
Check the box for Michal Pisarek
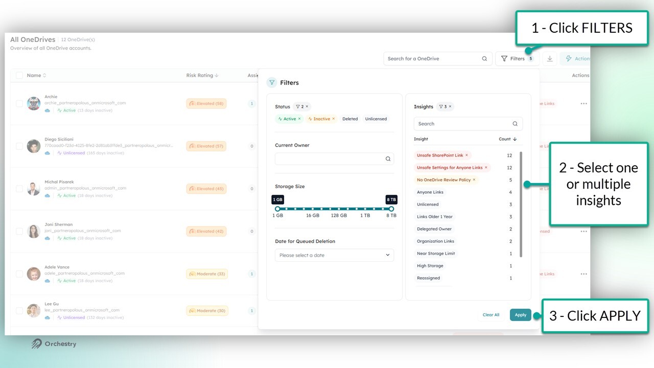click(x=19, y=189)
